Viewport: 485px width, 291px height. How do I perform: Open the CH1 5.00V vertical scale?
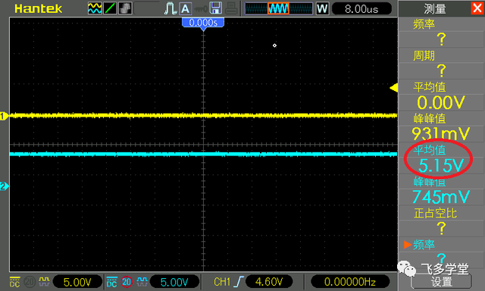(77, 282)
